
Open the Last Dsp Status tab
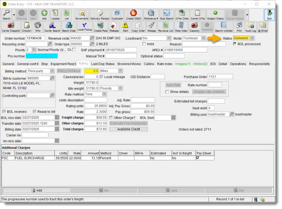[103, 64]
